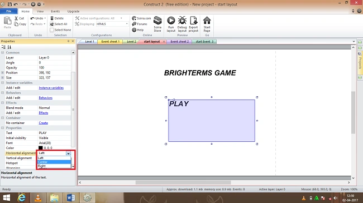
Task: Click the Select All tool
Action: [59, 24]
